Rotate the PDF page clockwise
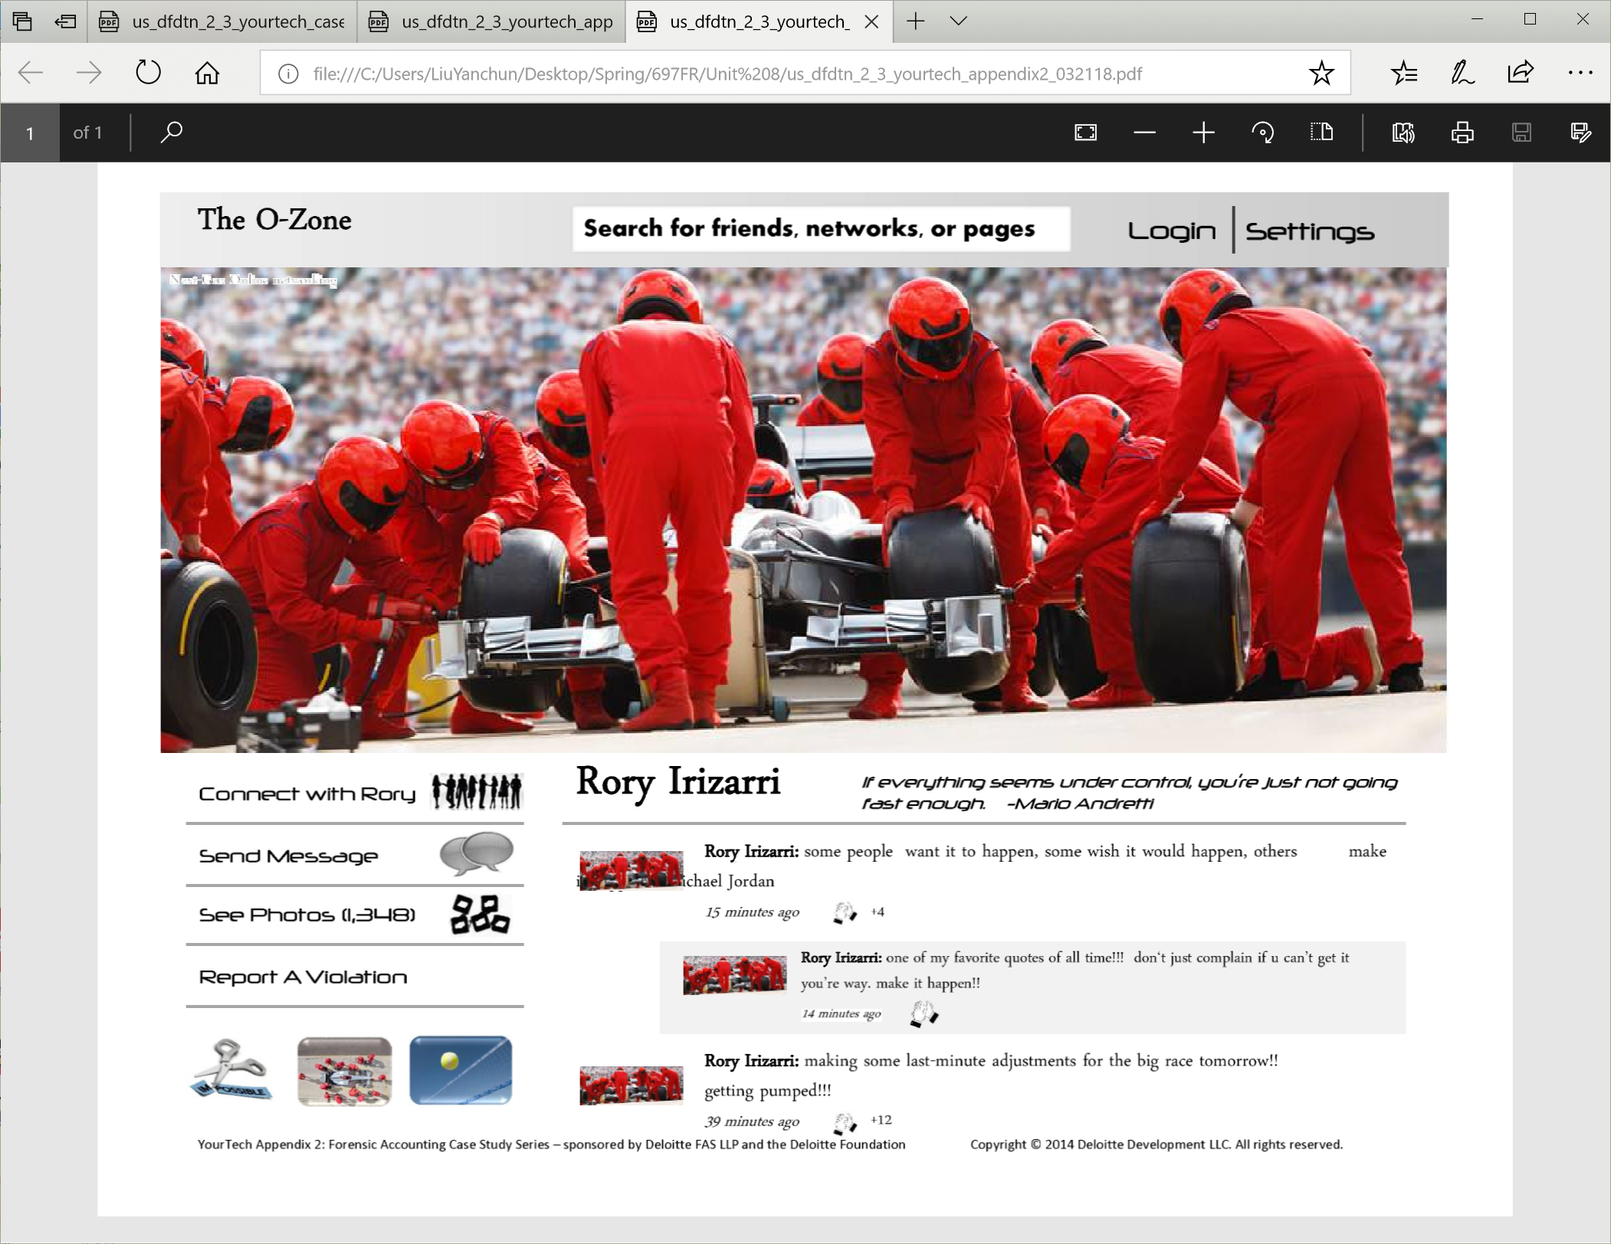 click(1262, 133)
